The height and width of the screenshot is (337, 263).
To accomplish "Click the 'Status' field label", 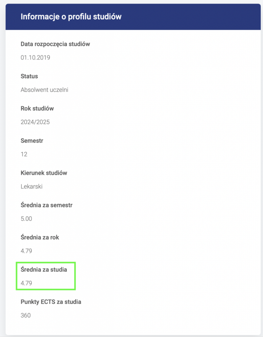I will click(29, 76).
